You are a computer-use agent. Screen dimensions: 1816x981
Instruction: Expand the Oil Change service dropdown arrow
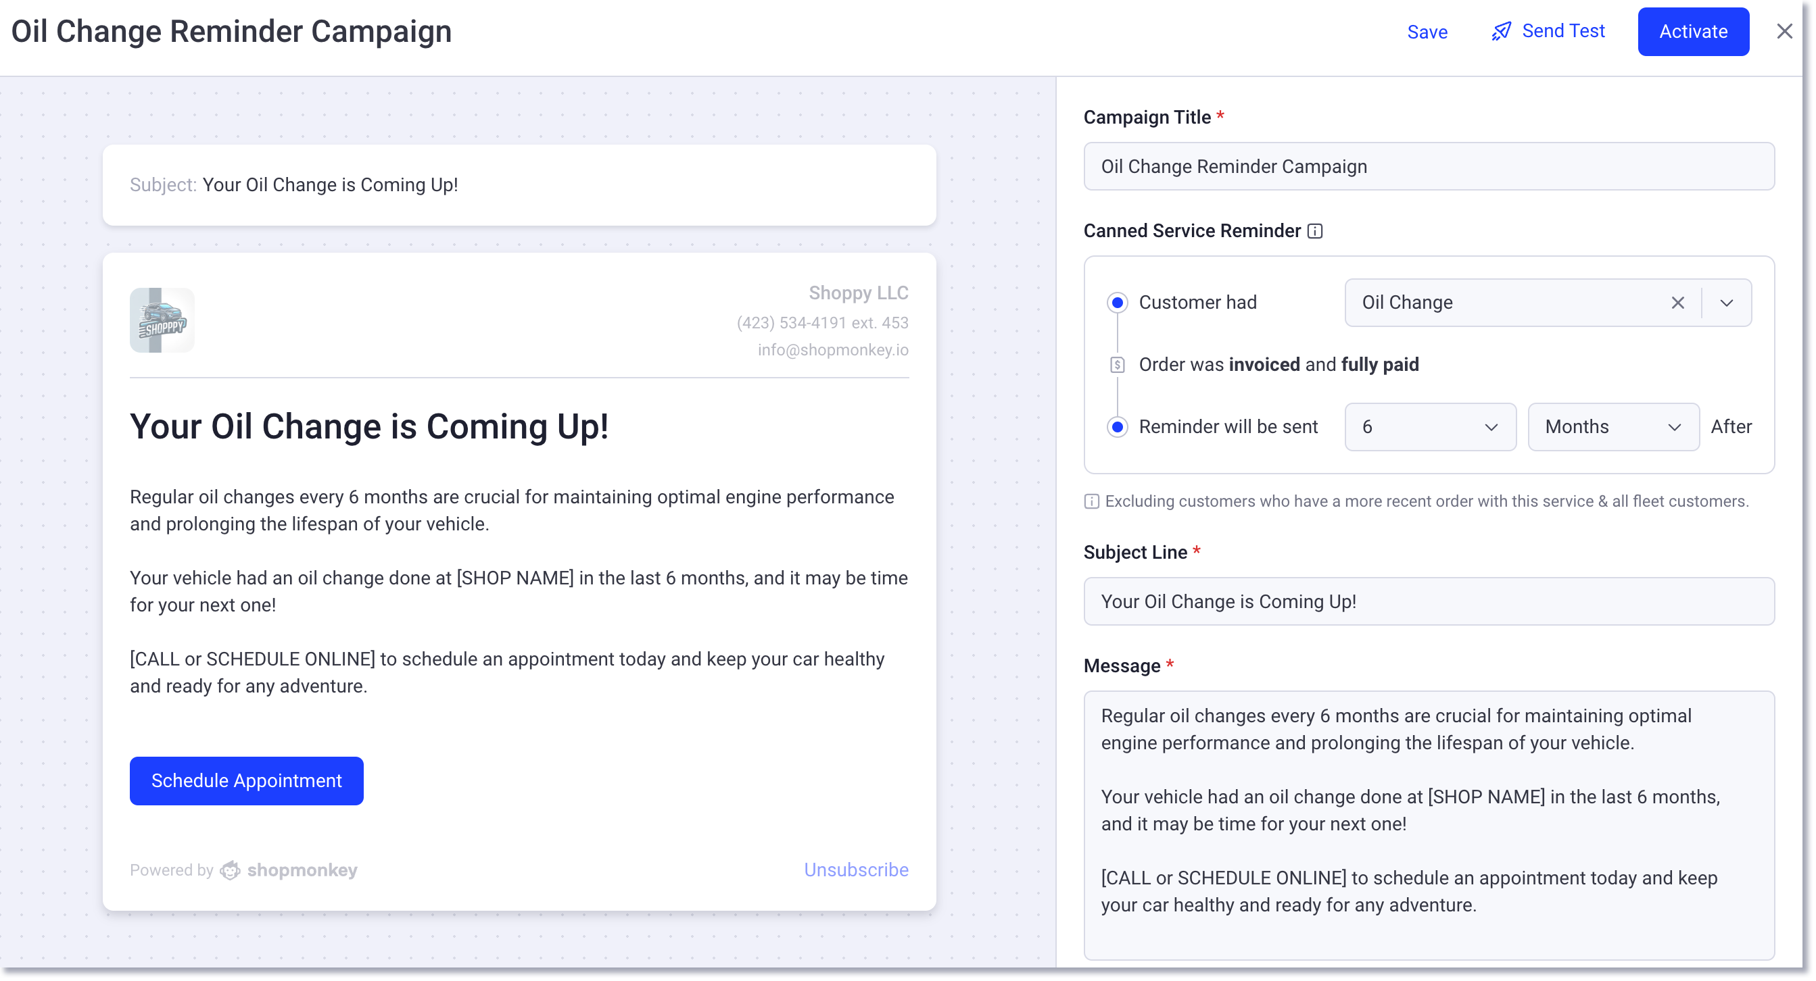[x=1727, y=303]
